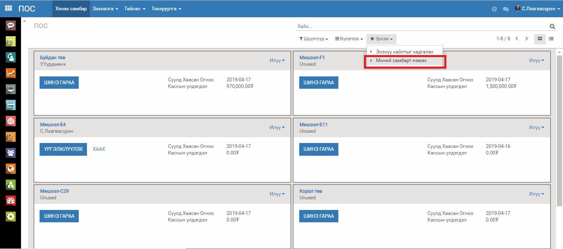This screenshot has height=249, width=563.
Task: Open Илүү dropdown on Буйдан төв card
Action: [277, 60]
